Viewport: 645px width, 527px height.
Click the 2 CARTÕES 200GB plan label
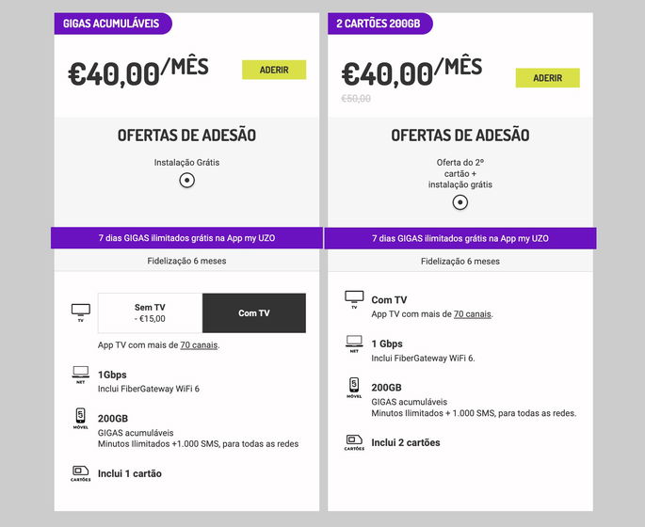click(x=379, y=24)
